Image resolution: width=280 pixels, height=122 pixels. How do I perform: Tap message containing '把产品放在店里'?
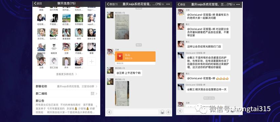coord(208,32)
